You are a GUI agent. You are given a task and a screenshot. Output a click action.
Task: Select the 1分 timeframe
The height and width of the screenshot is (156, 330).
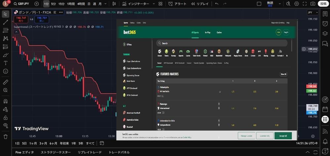[x=46, y=4]
